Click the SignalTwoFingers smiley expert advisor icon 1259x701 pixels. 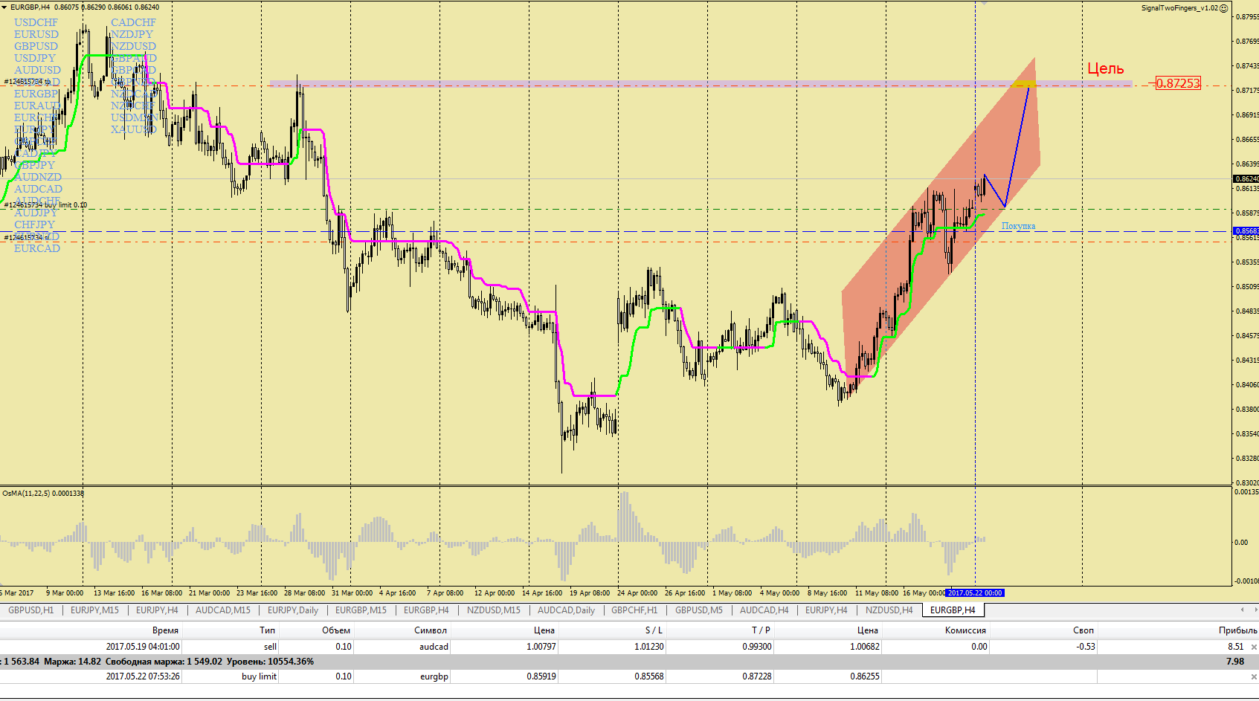pos(1223,8)
